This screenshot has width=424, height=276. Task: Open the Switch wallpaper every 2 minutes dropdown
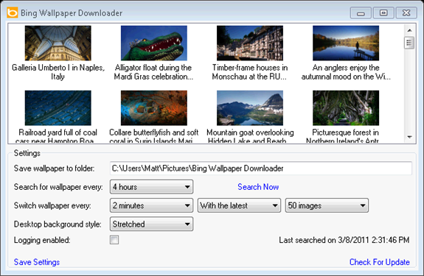pos(151,205)
